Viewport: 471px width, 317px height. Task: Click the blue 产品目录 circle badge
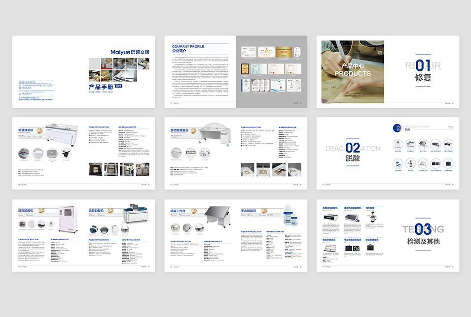pos(398,128)
